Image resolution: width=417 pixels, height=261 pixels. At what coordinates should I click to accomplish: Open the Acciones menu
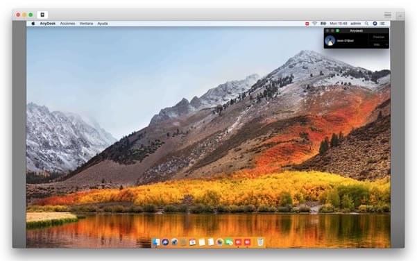coord(67,24)
